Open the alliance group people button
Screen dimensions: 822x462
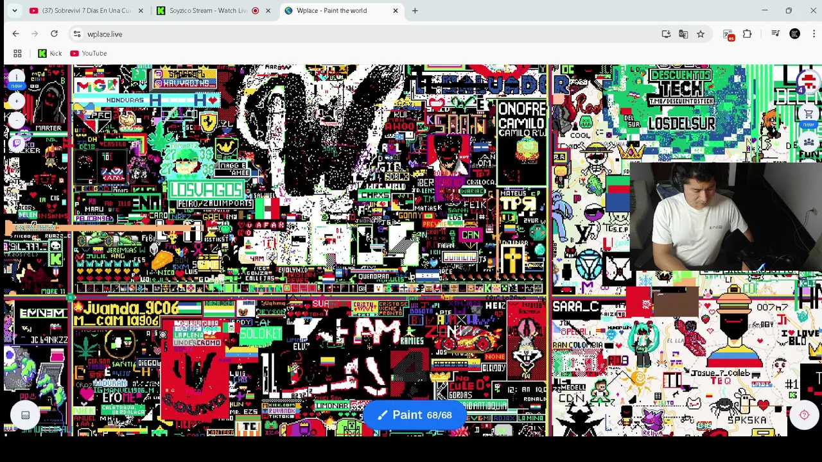(808, 142)
